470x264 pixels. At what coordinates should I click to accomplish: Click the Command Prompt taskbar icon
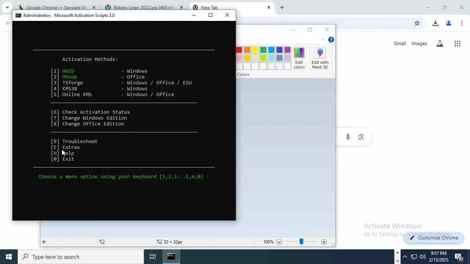(x=171, y=257)
